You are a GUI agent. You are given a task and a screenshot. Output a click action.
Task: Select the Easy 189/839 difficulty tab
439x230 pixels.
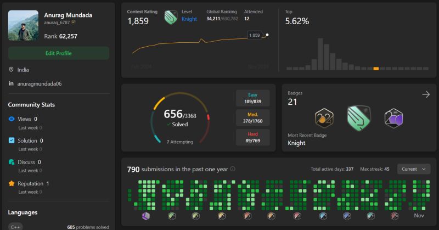tap(252, 98)
